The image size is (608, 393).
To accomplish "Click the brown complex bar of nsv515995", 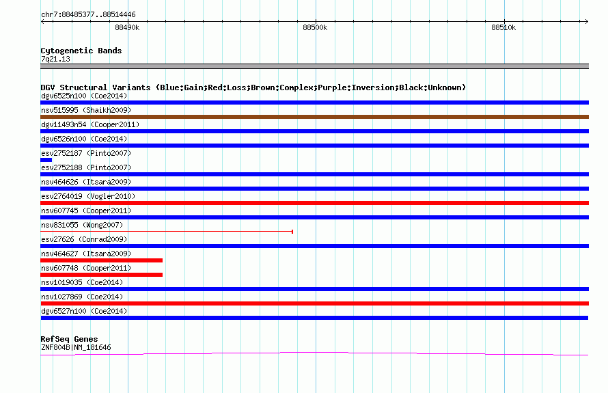I will tap(314, 117).
